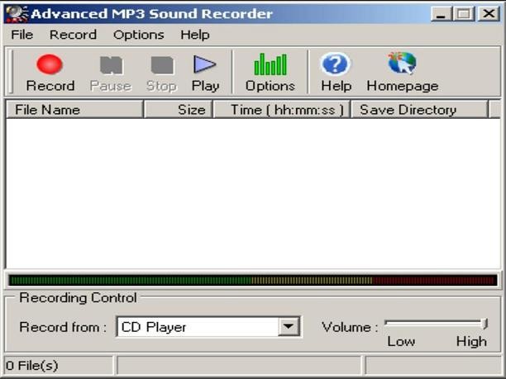506x379 pixels.
Task: Open the File menu
Action: 22,35
